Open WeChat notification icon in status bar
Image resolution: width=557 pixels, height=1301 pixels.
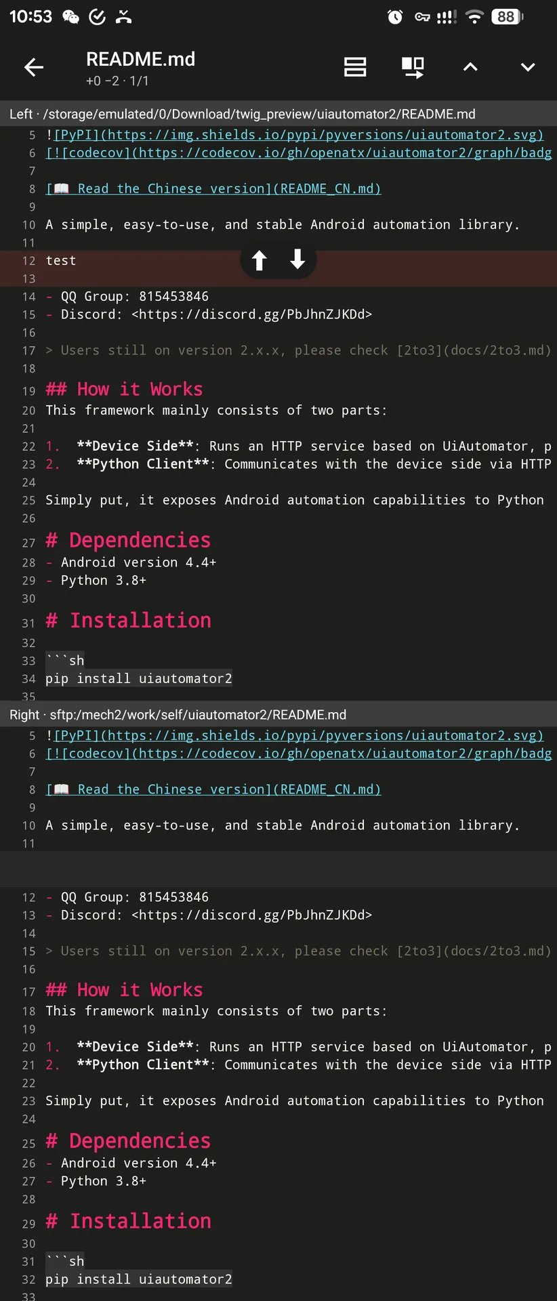(x=70, y=17)
